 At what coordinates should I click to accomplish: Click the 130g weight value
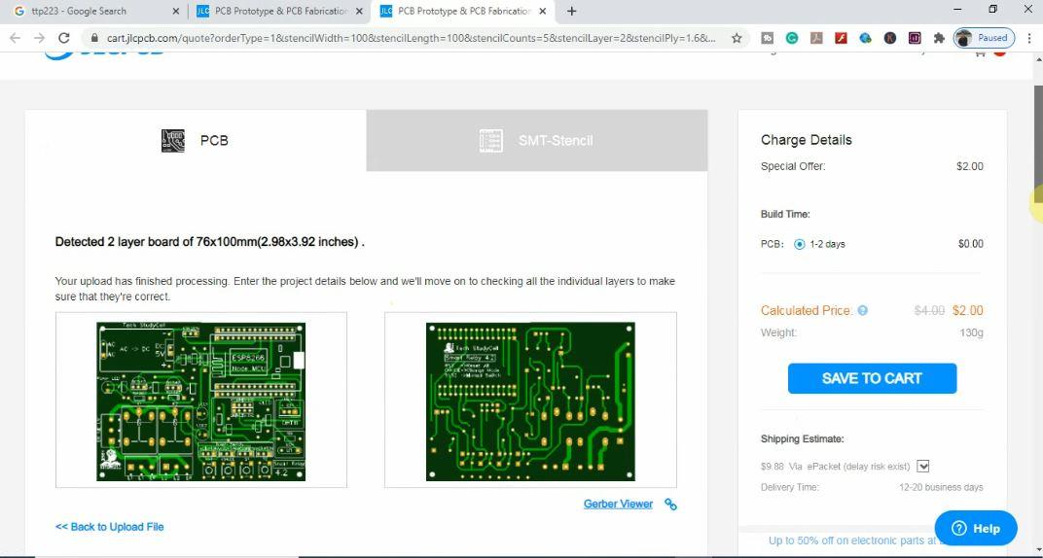click(971, 332)
